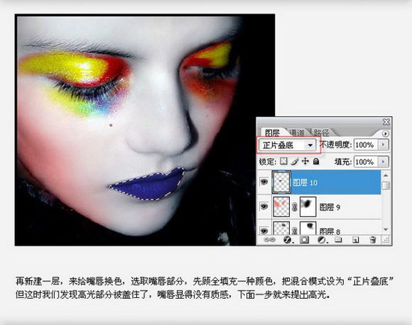Toggle lock image pixels brush icon
Screen dimensions: 412x325
coord(295,161)
